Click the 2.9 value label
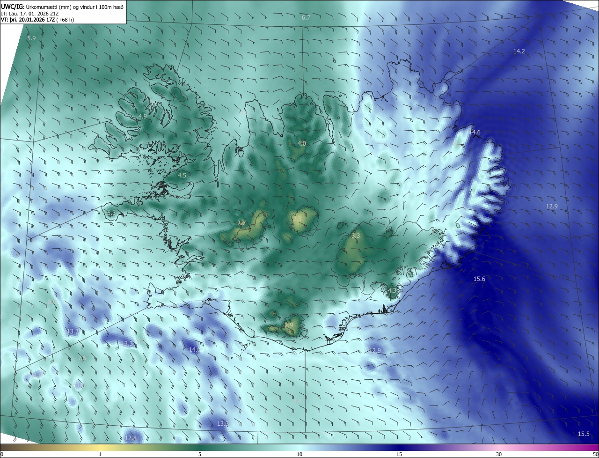Viewport: 599px width, 458px height. coord(289,325)
